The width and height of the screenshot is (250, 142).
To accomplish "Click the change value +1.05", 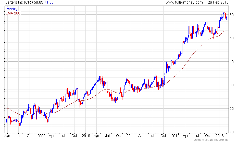I will click(x=49, y=2).
